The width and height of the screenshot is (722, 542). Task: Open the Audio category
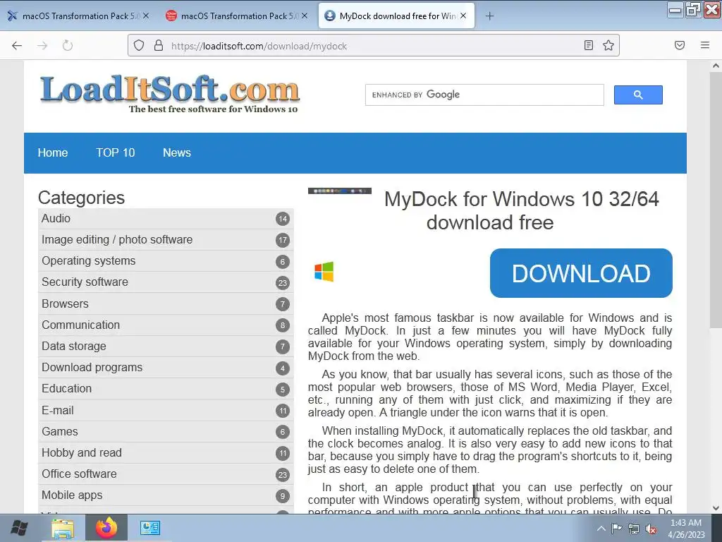(166, 219)
